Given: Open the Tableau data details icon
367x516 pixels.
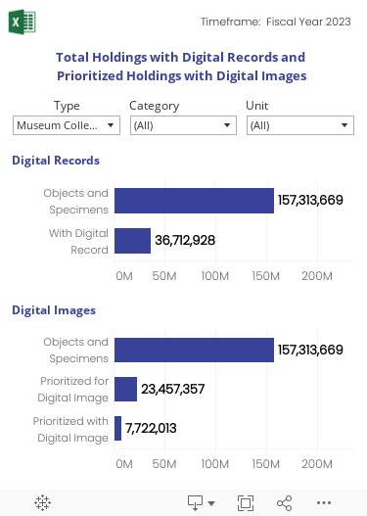Looking at the screenshot, I should 42,503.
